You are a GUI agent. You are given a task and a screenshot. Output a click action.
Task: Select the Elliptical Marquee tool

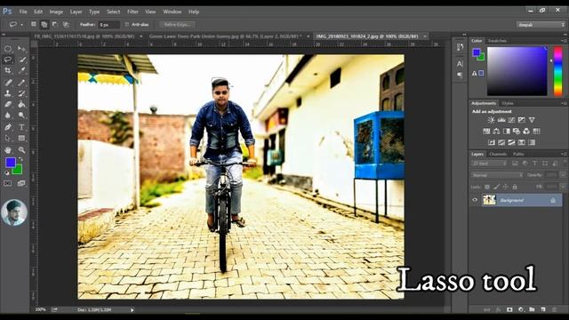tap(8, 48)
